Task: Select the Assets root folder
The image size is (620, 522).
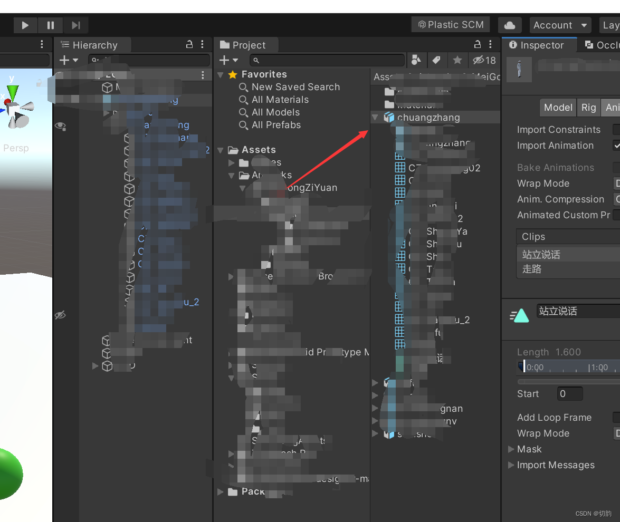Action: (x=259, y=150)
